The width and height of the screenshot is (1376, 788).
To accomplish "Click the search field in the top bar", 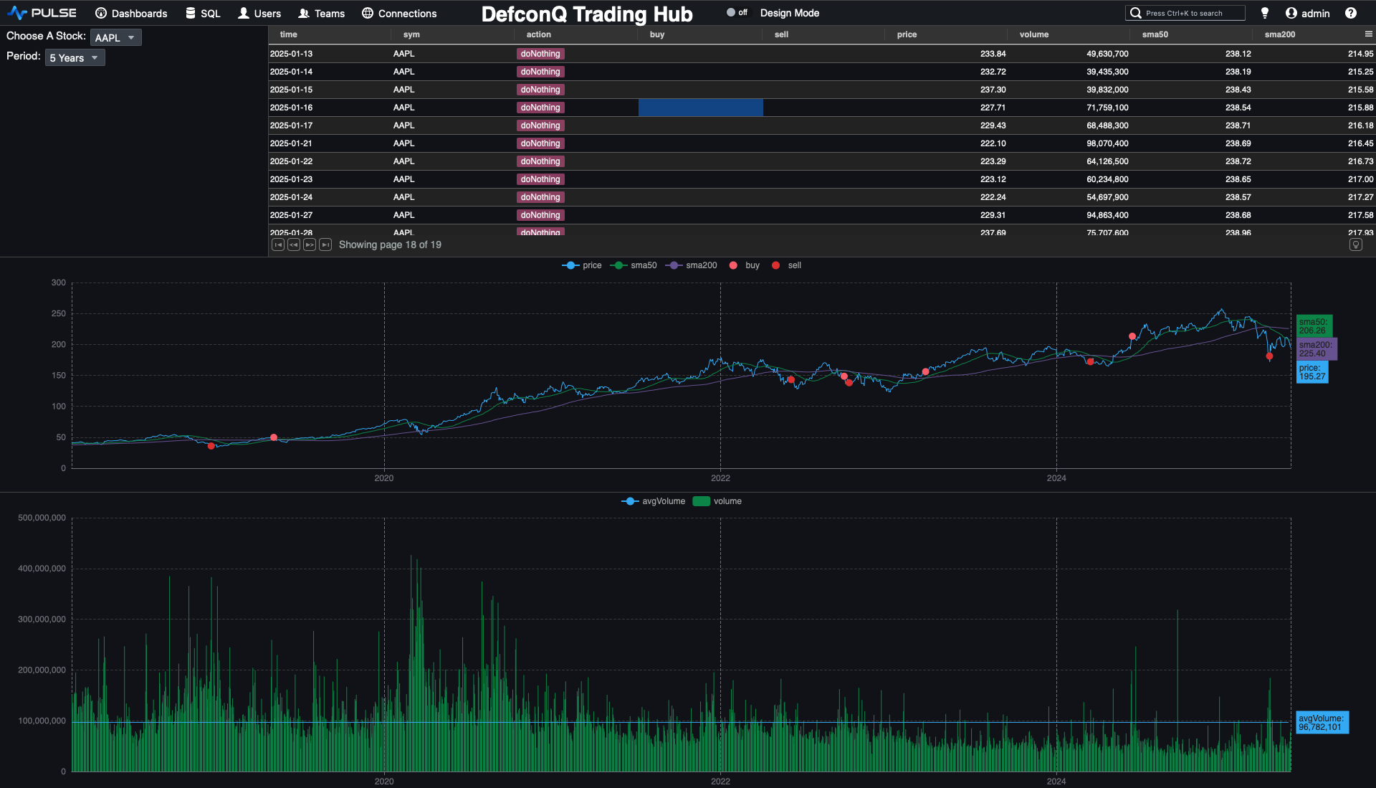I will (x=1185, y=12).
